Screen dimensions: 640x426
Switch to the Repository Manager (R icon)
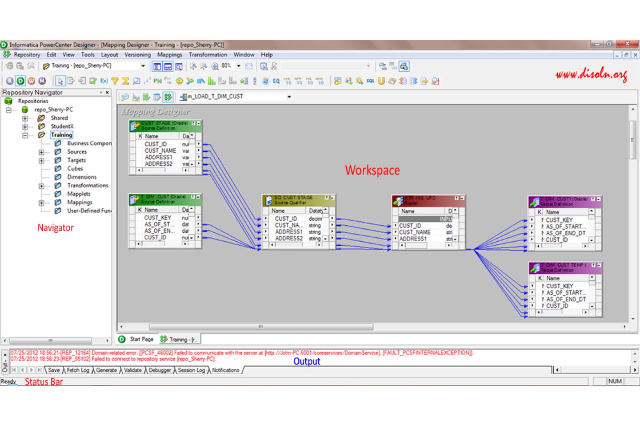(x=10, y=81)
